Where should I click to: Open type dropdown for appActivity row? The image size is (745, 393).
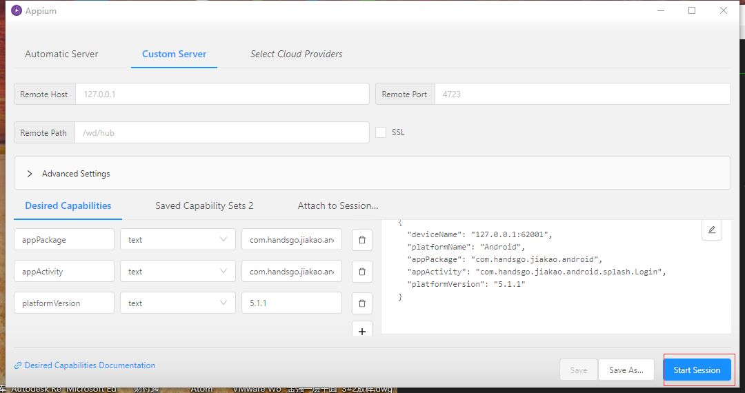point(178,272)
